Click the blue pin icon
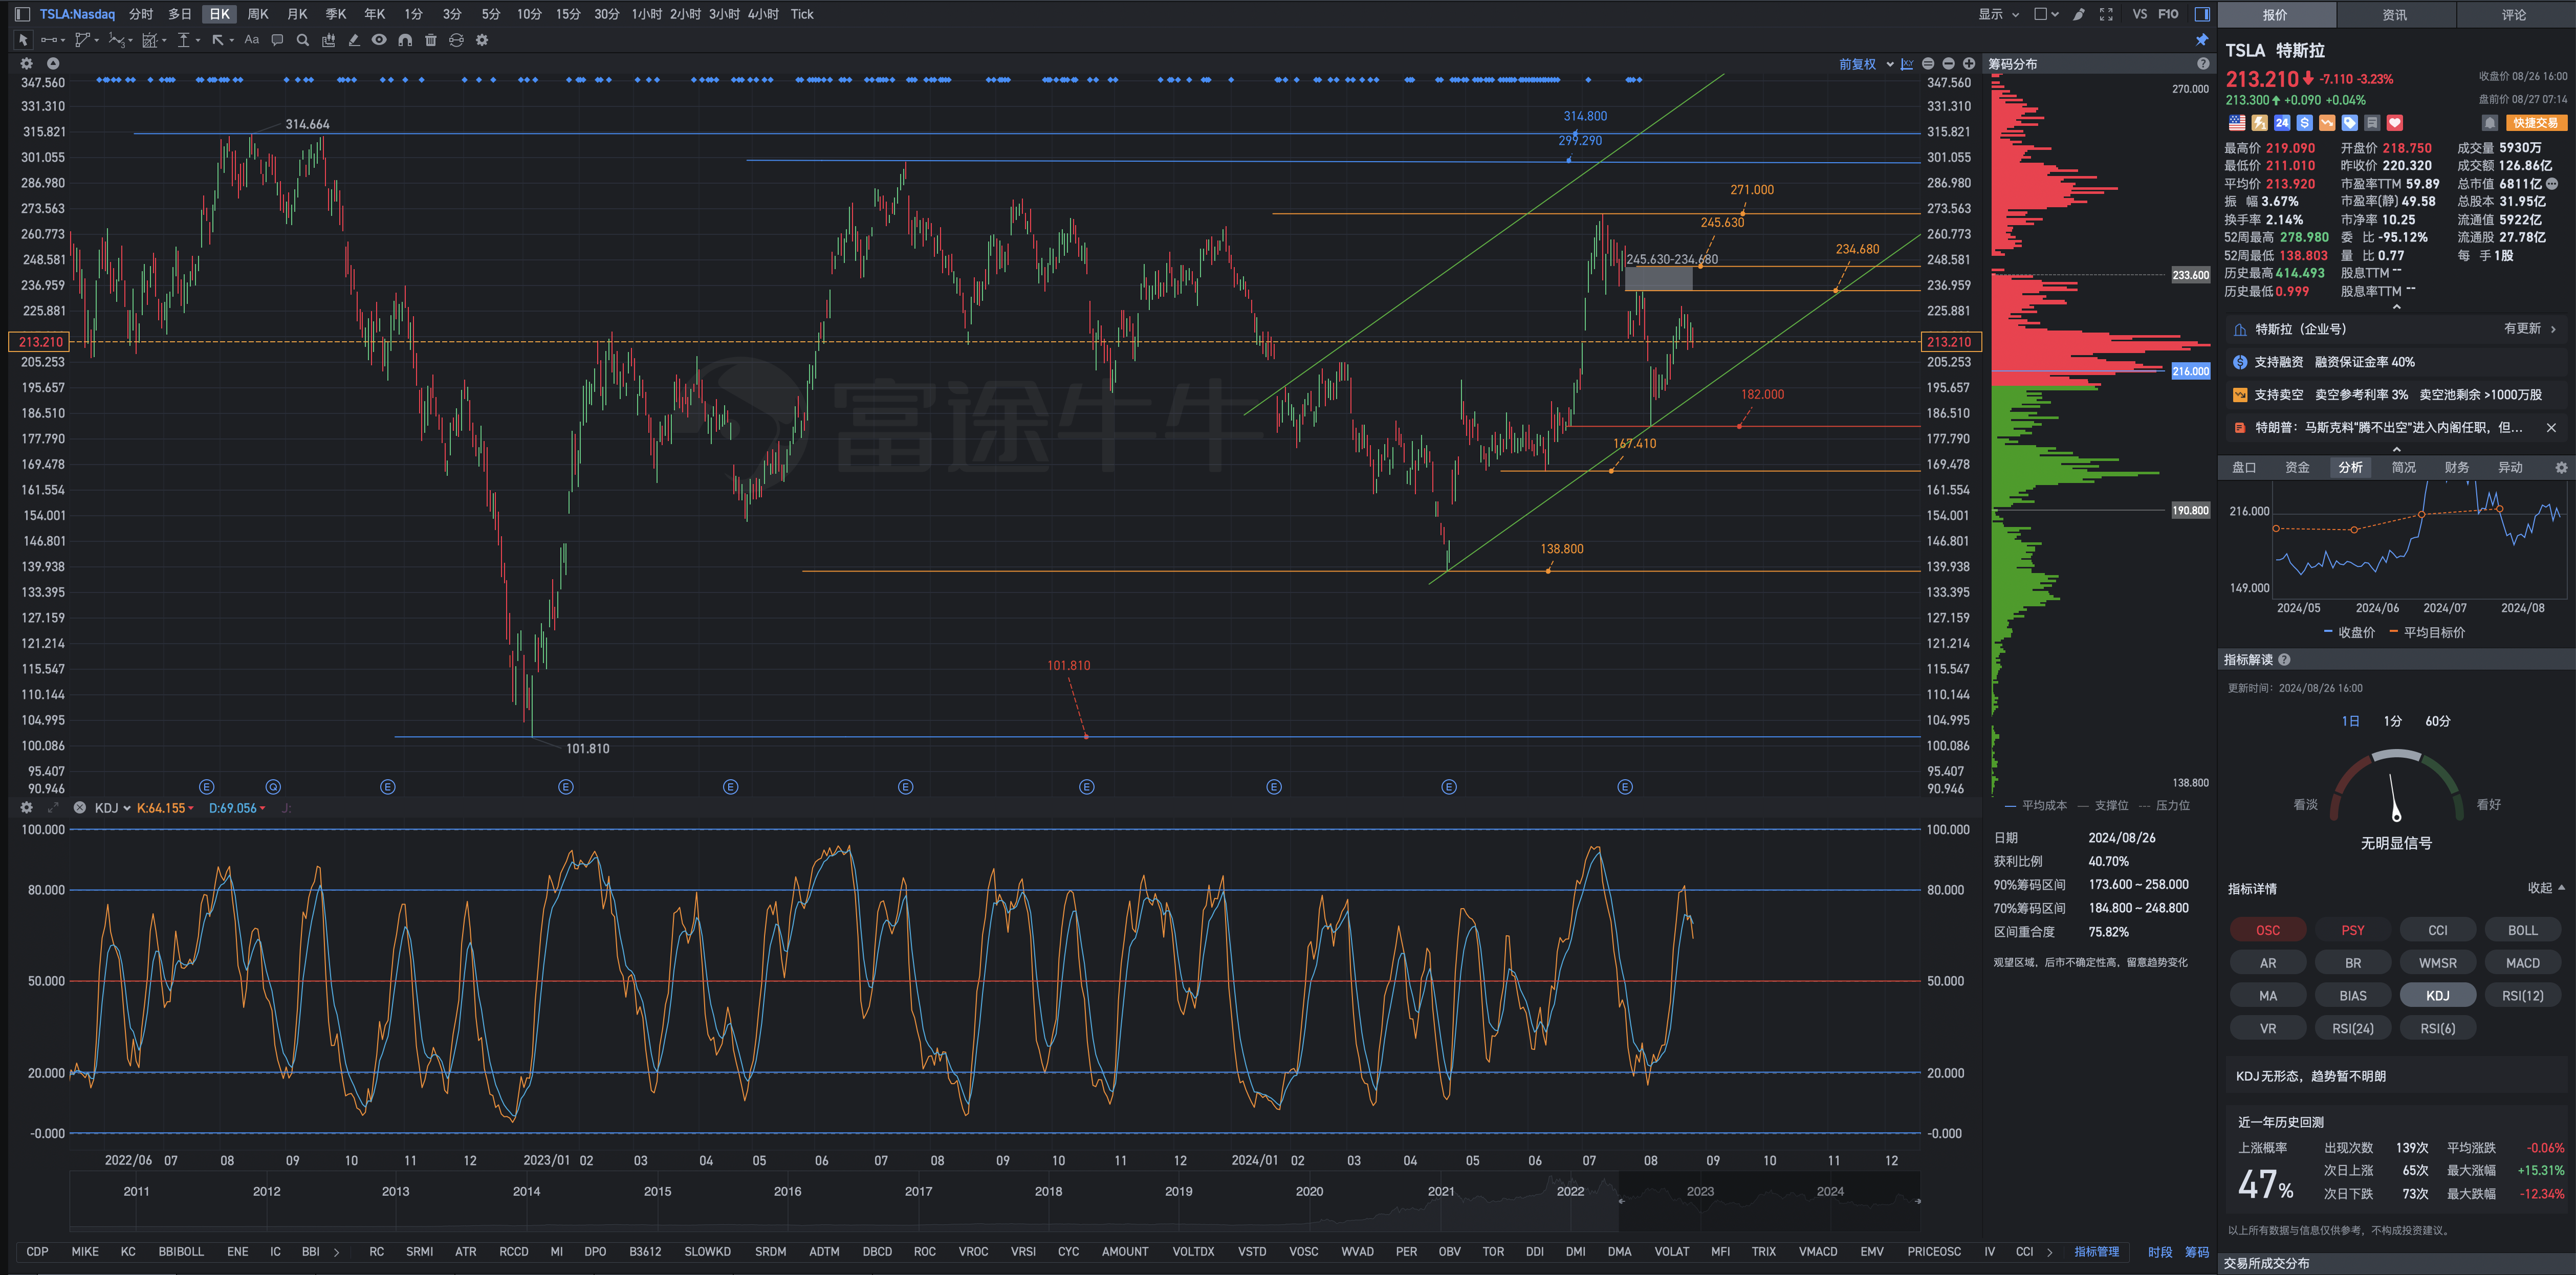This screenshot has width=2576, height=1275. click(2201, 40)
